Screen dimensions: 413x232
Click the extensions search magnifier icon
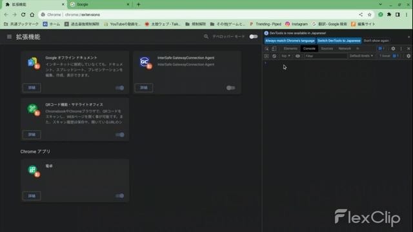click(x=206, y=37)
